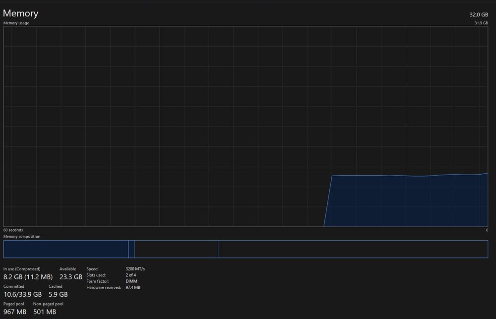Click the Non-paged pool label
This screenshot has width=496, height=319.
point(48,304)
